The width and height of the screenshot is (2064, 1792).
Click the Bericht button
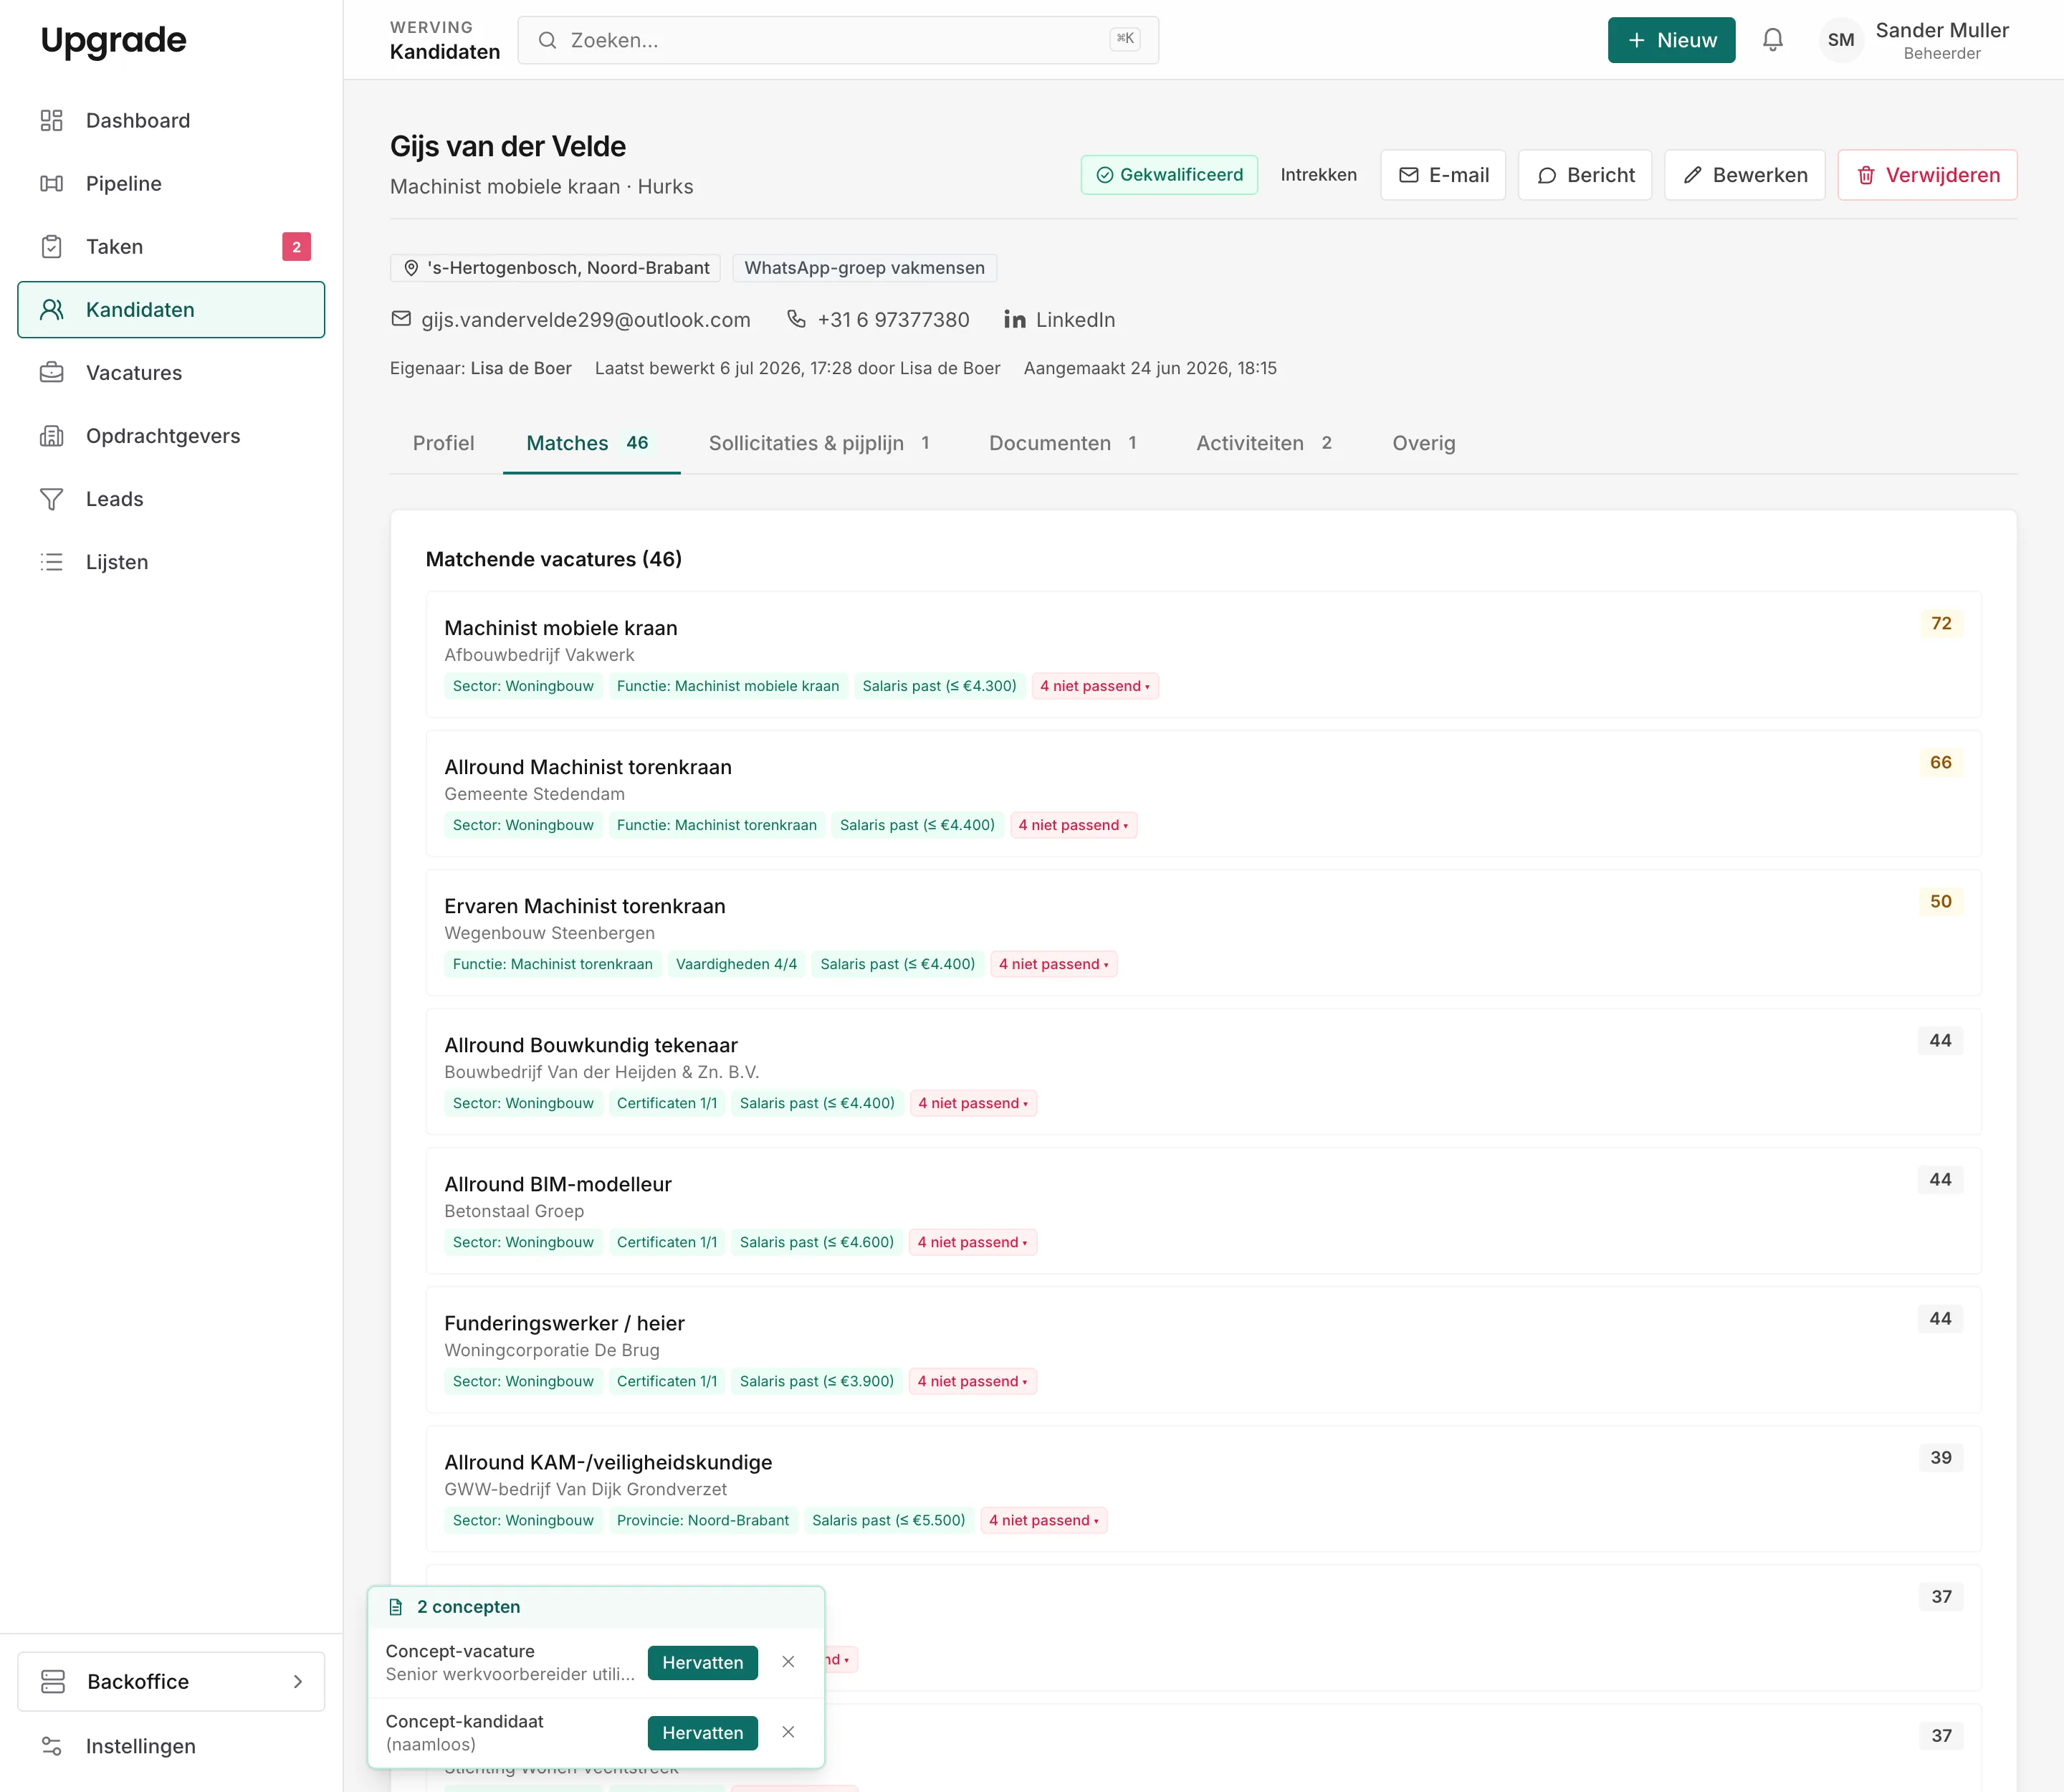(1585, 175)
